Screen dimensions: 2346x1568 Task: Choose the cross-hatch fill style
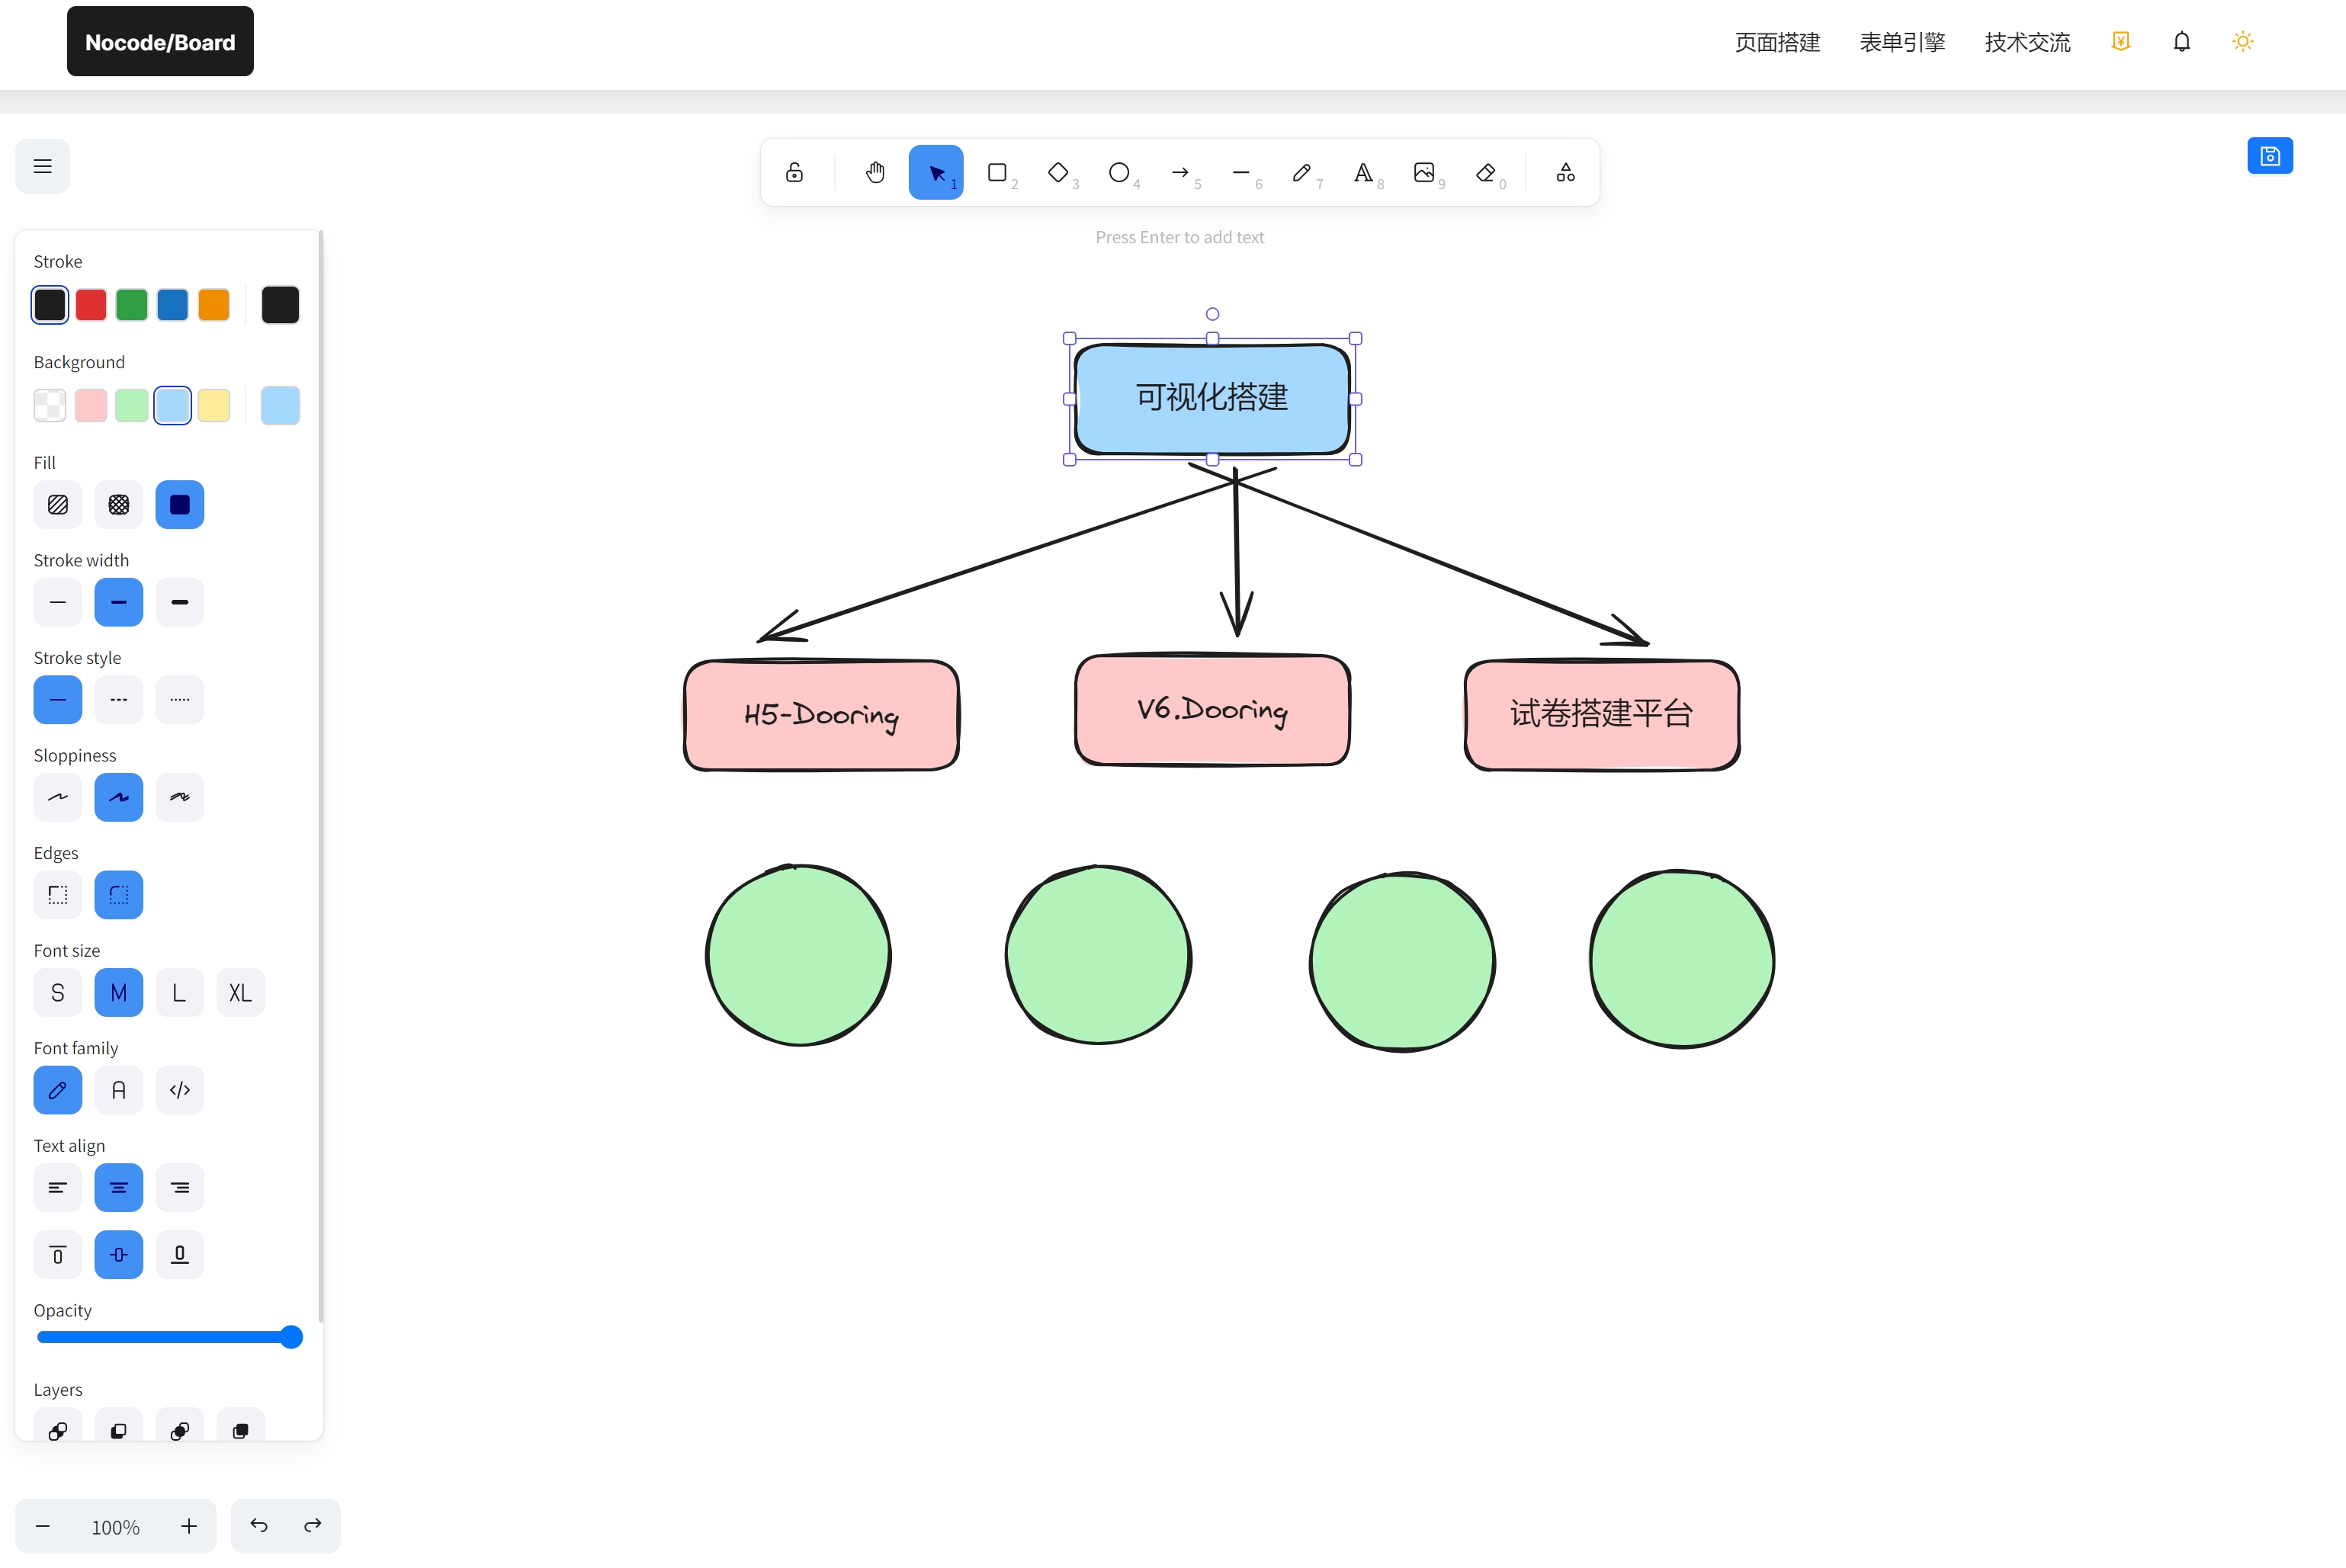[x=119, y=505]
